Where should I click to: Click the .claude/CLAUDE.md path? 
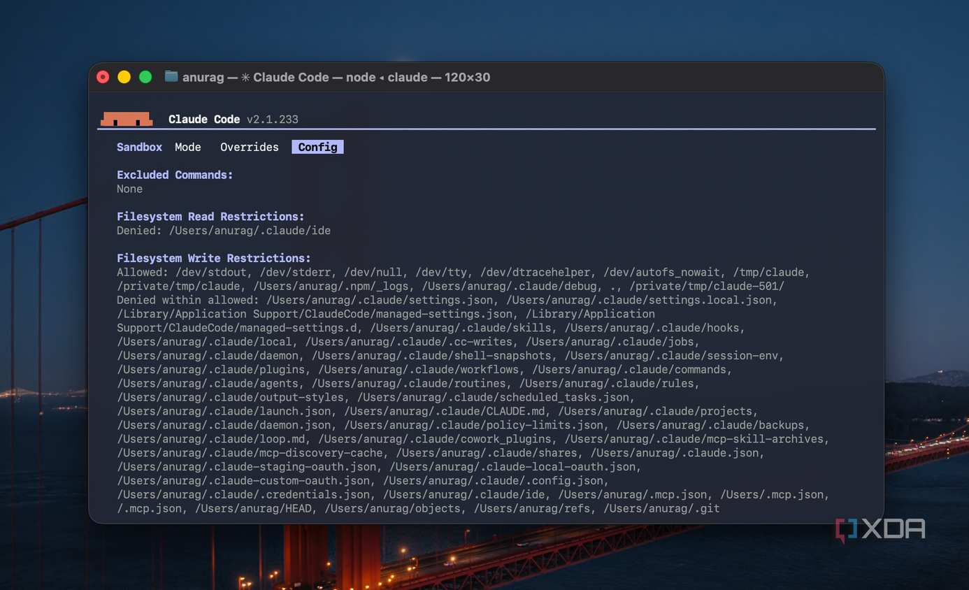(x=445, y=411)
